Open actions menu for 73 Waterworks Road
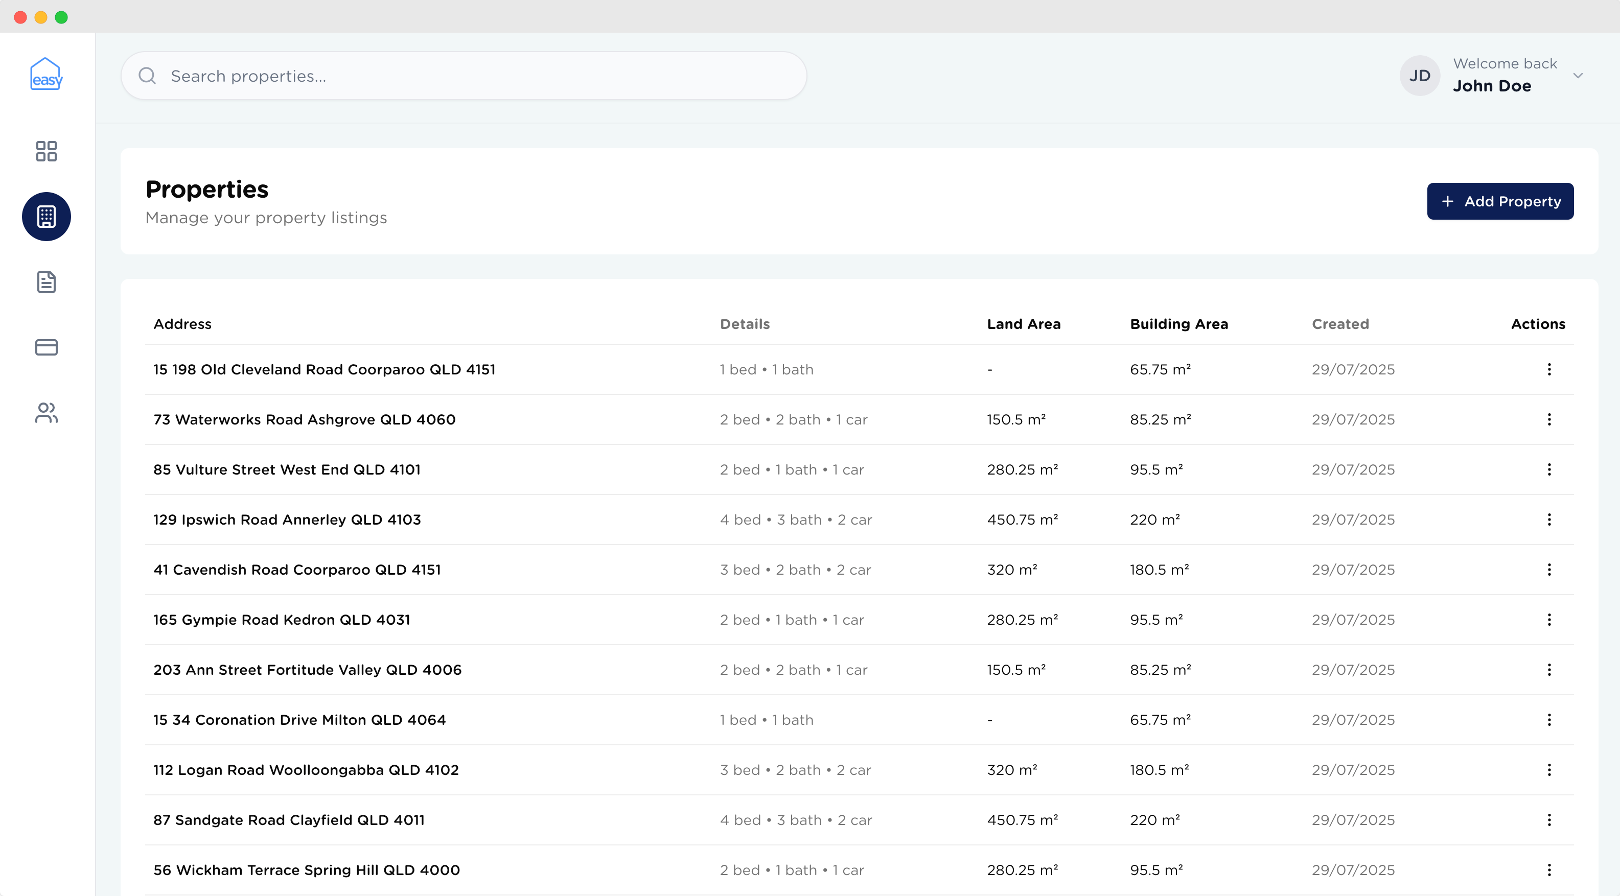The height and width of the screenshot is (896, 1620). [1549, 419]
